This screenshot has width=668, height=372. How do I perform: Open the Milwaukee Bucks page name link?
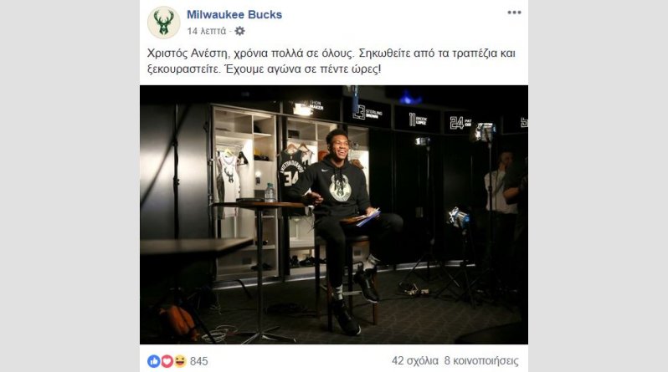(234, 14)
